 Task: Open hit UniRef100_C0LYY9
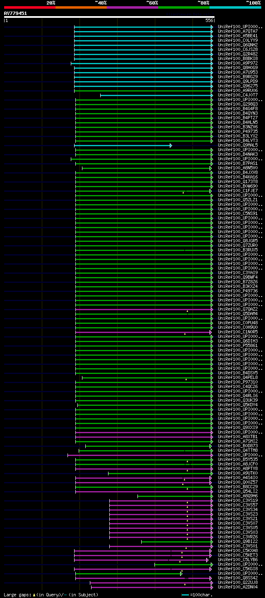coord(238,41)
